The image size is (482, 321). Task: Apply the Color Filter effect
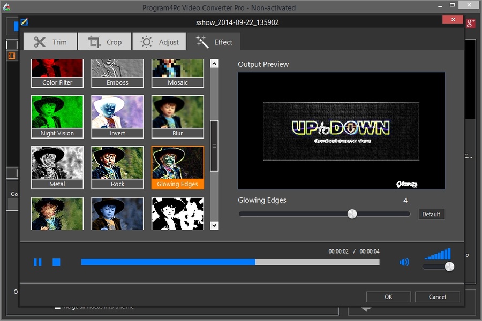[x=57, y=73]
